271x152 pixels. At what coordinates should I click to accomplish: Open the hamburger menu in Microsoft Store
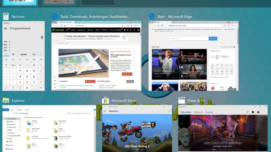105,111
